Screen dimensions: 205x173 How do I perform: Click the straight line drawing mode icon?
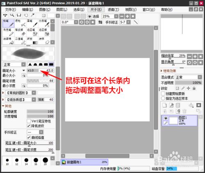coord(136,22)
